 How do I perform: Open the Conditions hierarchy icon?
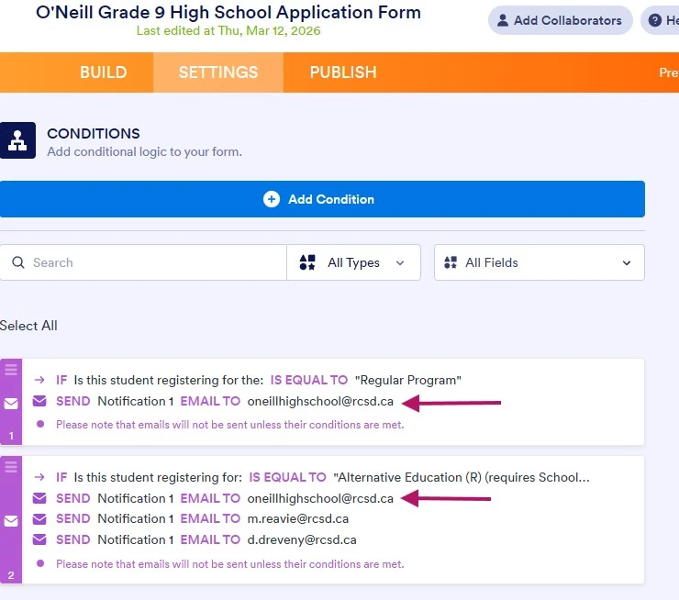tap(17, 140)
